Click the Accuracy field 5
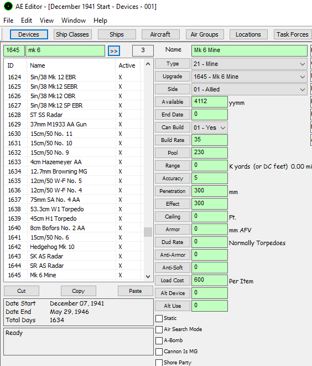This screenshot has height=366, width=312. click(210, 179)
